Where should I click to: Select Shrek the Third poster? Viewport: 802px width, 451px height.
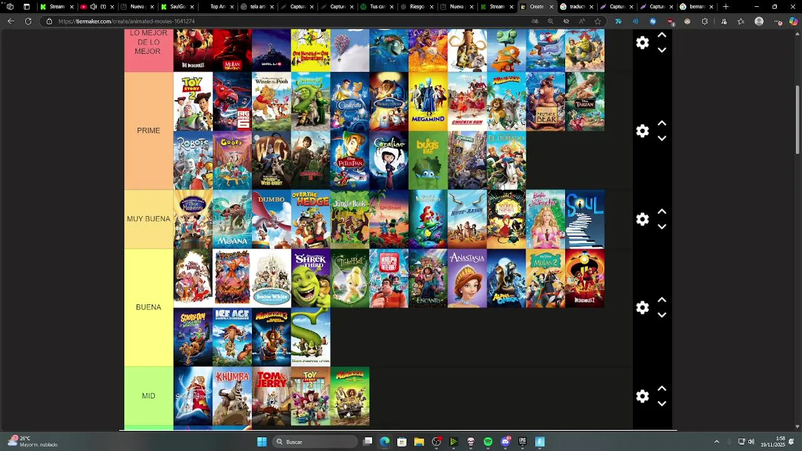click(310, 278)
